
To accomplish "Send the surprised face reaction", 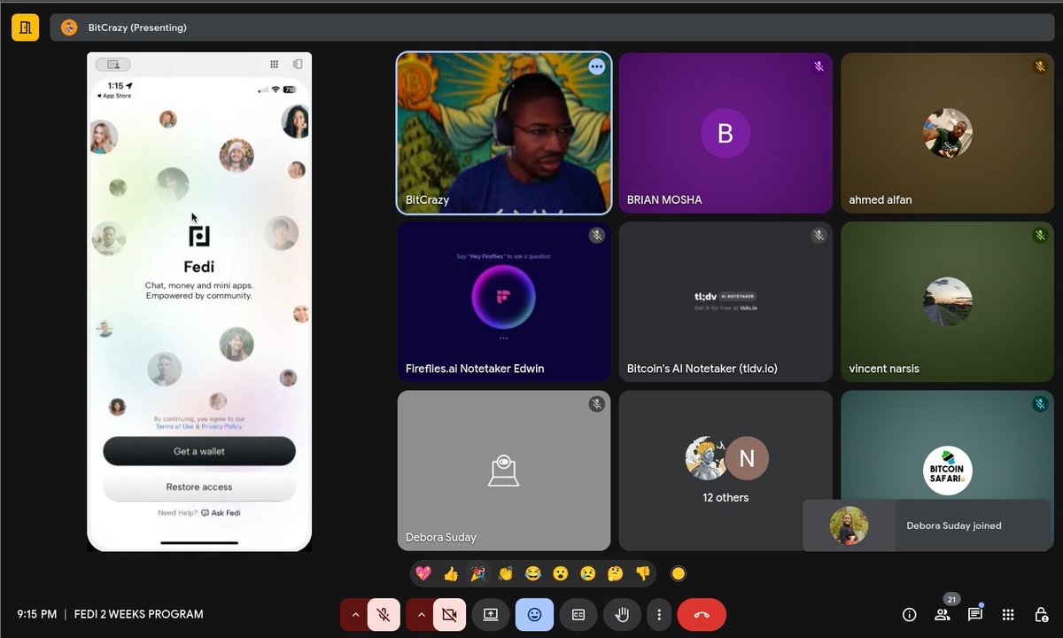I will click(561, 573).
